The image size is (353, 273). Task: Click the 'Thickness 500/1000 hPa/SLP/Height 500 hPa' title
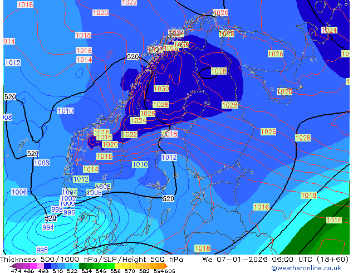click(x=91, y=260)
